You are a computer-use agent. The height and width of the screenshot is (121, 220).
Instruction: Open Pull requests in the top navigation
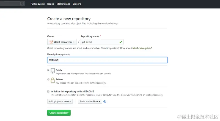point(37,4)
